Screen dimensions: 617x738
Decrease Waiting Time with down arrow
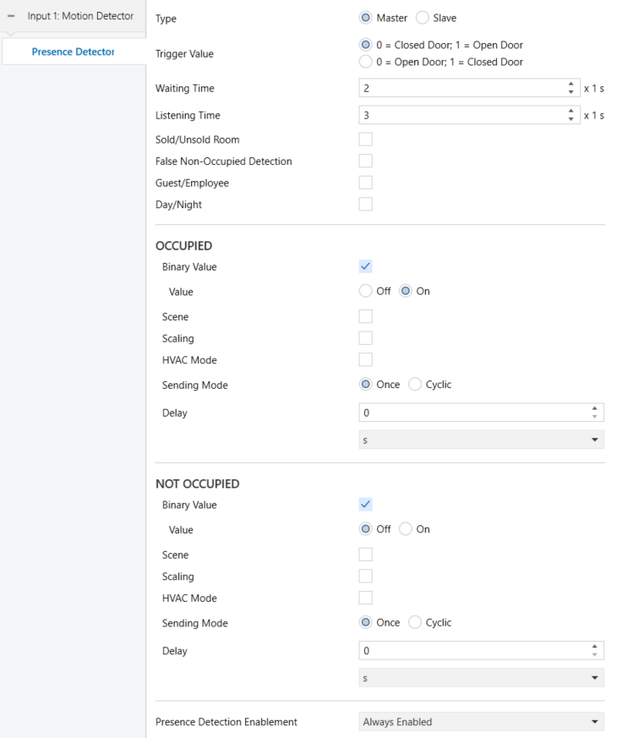point(571,92)
